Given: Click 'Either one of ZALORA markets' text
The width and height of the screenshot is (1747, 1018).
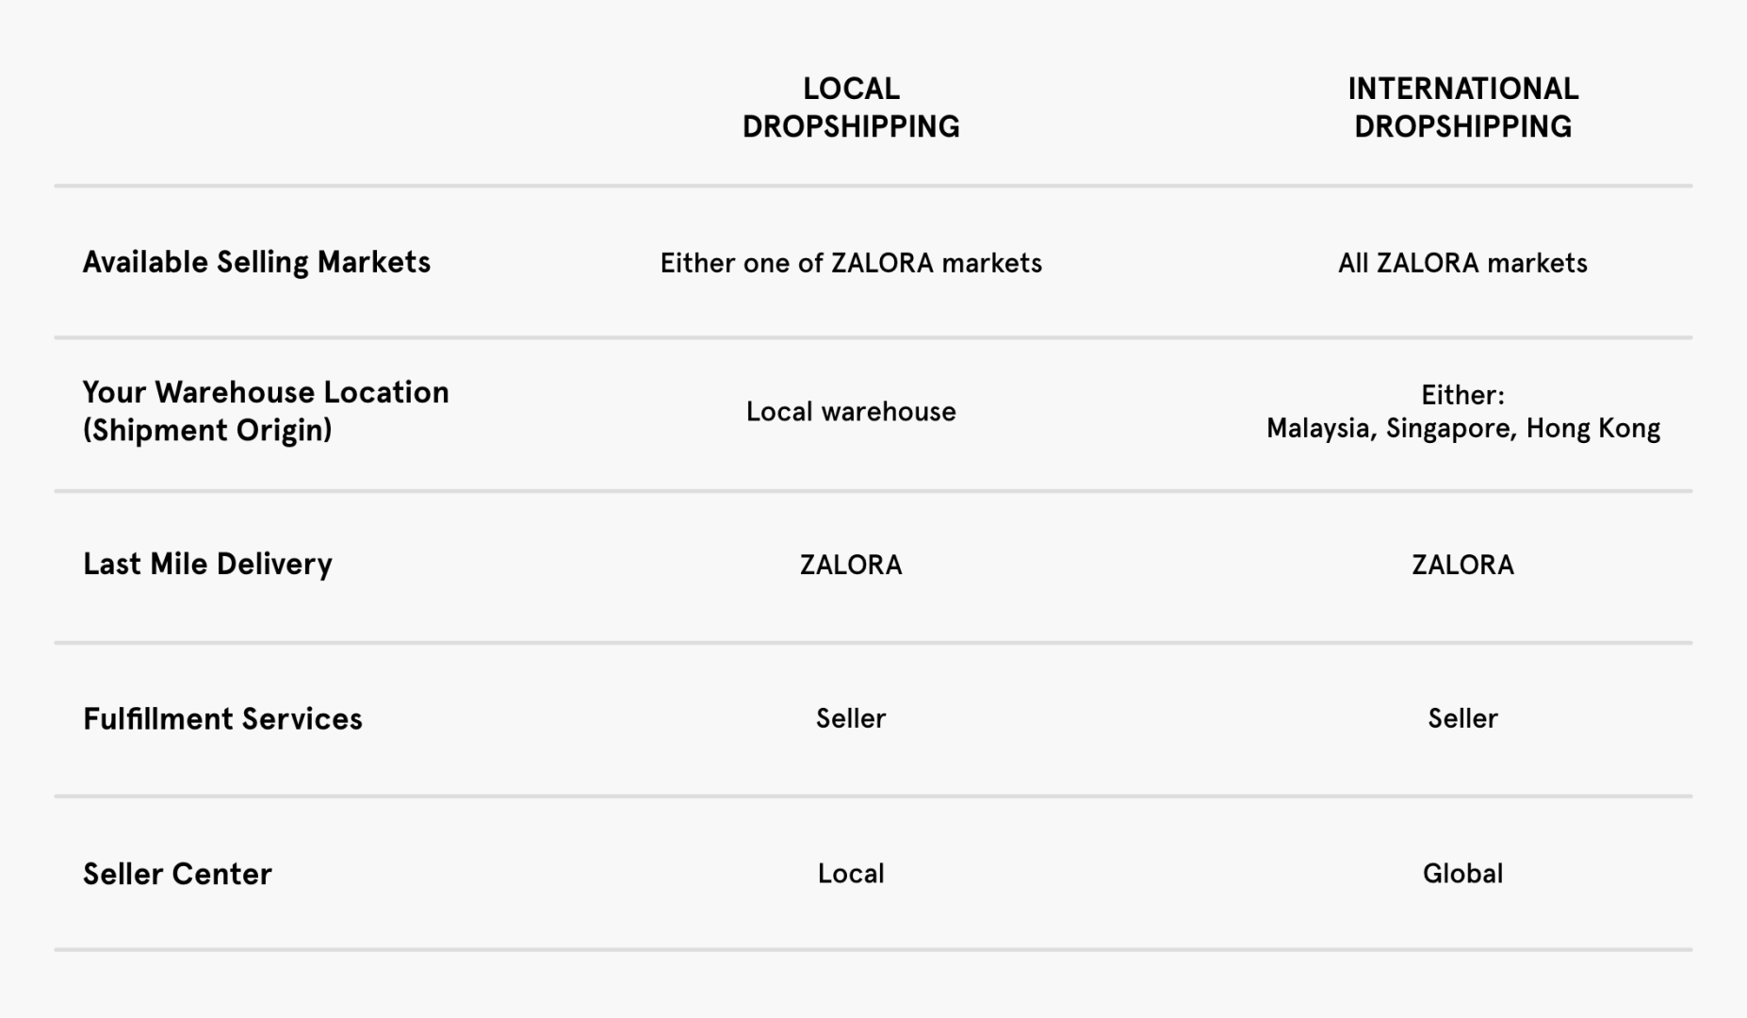Looking at the screenshot, I should (850, 263).
